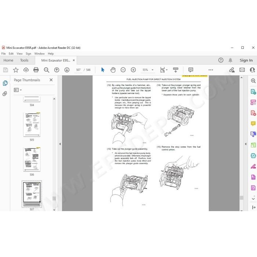Open the Edit menu
257x257 pixels.
11,54
